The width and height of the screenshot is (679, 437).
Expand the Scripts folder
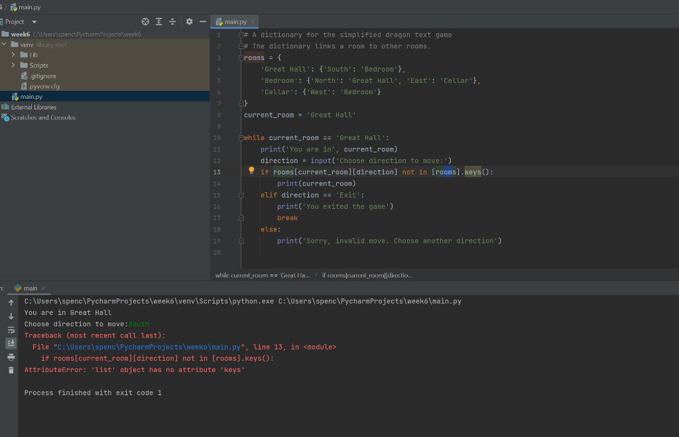click(13, 65)
